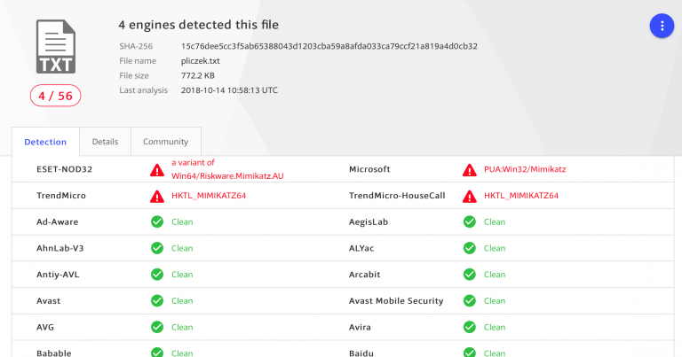Click the ESET-NOD32 engine name
Viewport: 682px width, 357px height.
[64, 169]
